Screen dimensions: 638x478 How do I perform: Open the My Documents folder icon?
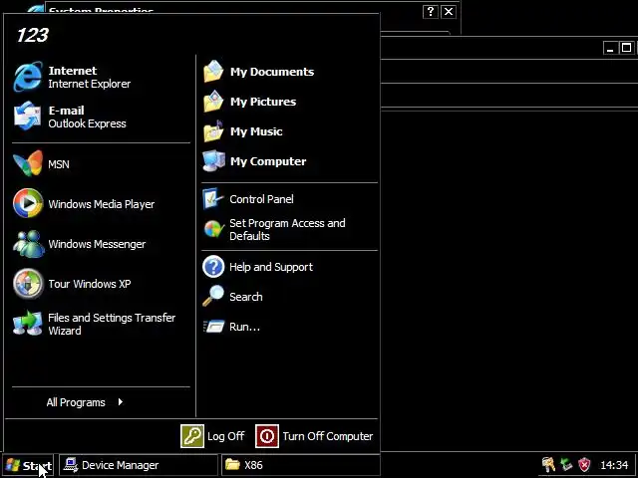[213, 72]
